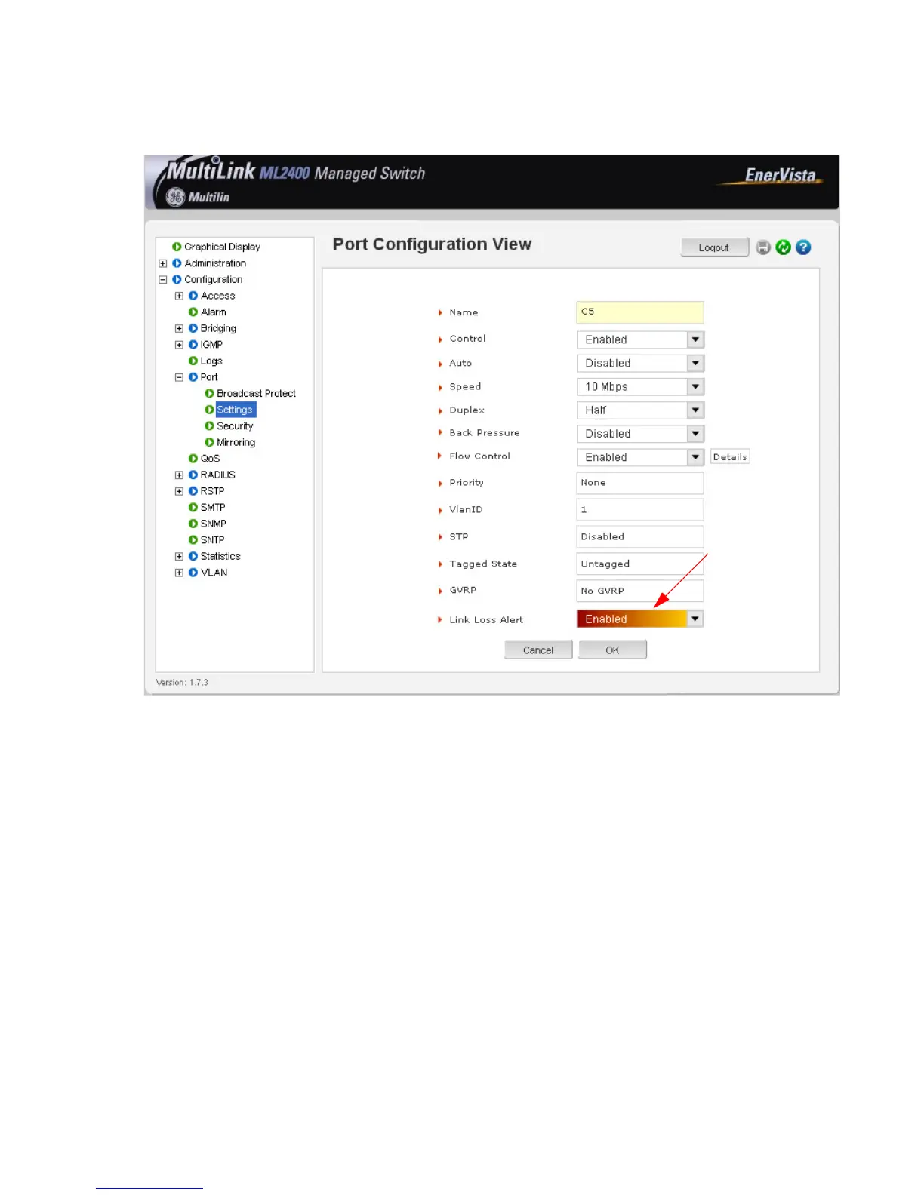924x1195 pixels.
Task: Collapse the Configuration tree node
Action: [x=163, y=279]
